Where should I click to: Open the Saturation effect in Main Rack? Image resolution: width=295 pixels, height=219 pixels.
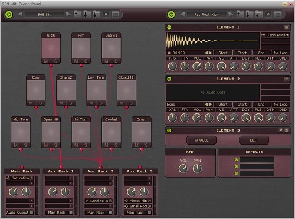[x=19, y=178]
